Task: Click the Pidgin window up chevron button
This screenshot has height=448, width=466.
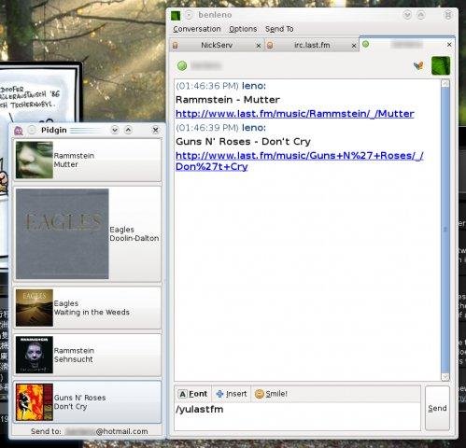Action: coord(128,130)
